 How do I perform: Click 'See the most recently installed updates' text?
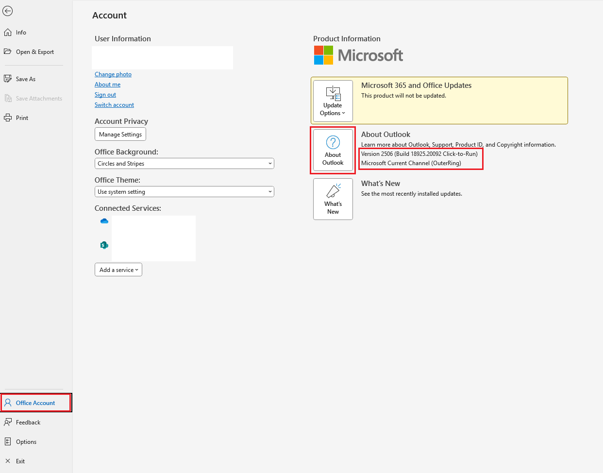pos(412,194)
